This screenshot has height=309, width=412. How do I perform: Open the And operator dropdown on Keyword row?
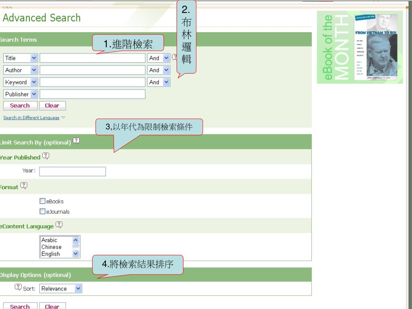(159, 82)
